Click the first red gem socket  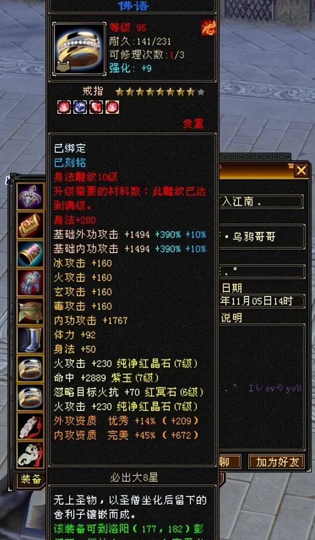64,107
